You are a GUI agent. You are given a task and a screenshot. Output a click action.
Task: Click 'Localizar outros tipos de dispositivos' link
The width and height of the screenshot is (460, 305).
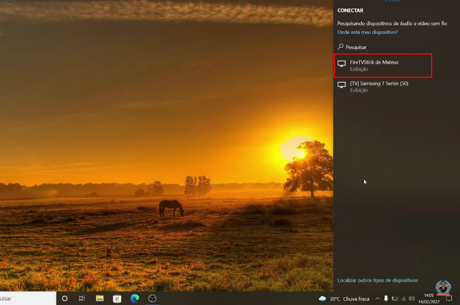[x=377, y=280]
